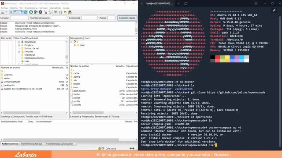Select desktop.ini in local file list
The width and height of the screenshot is (282, 158).
(x=9, y=85)
